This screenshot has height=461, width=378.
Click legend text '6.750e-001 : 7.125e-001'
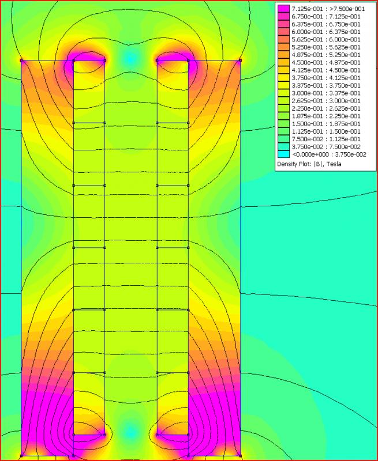coord(326,17)
